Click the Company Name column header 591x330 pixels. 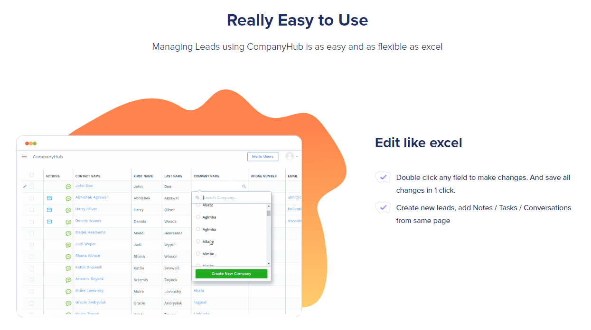[206, 176]
